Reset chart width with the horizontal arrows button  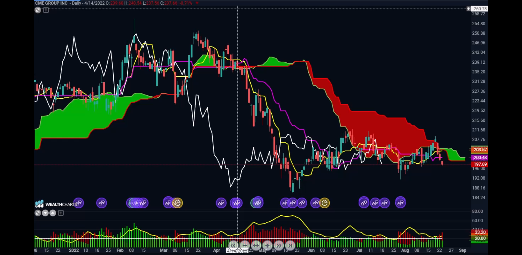pyautogui.click(x=256, y=246)
